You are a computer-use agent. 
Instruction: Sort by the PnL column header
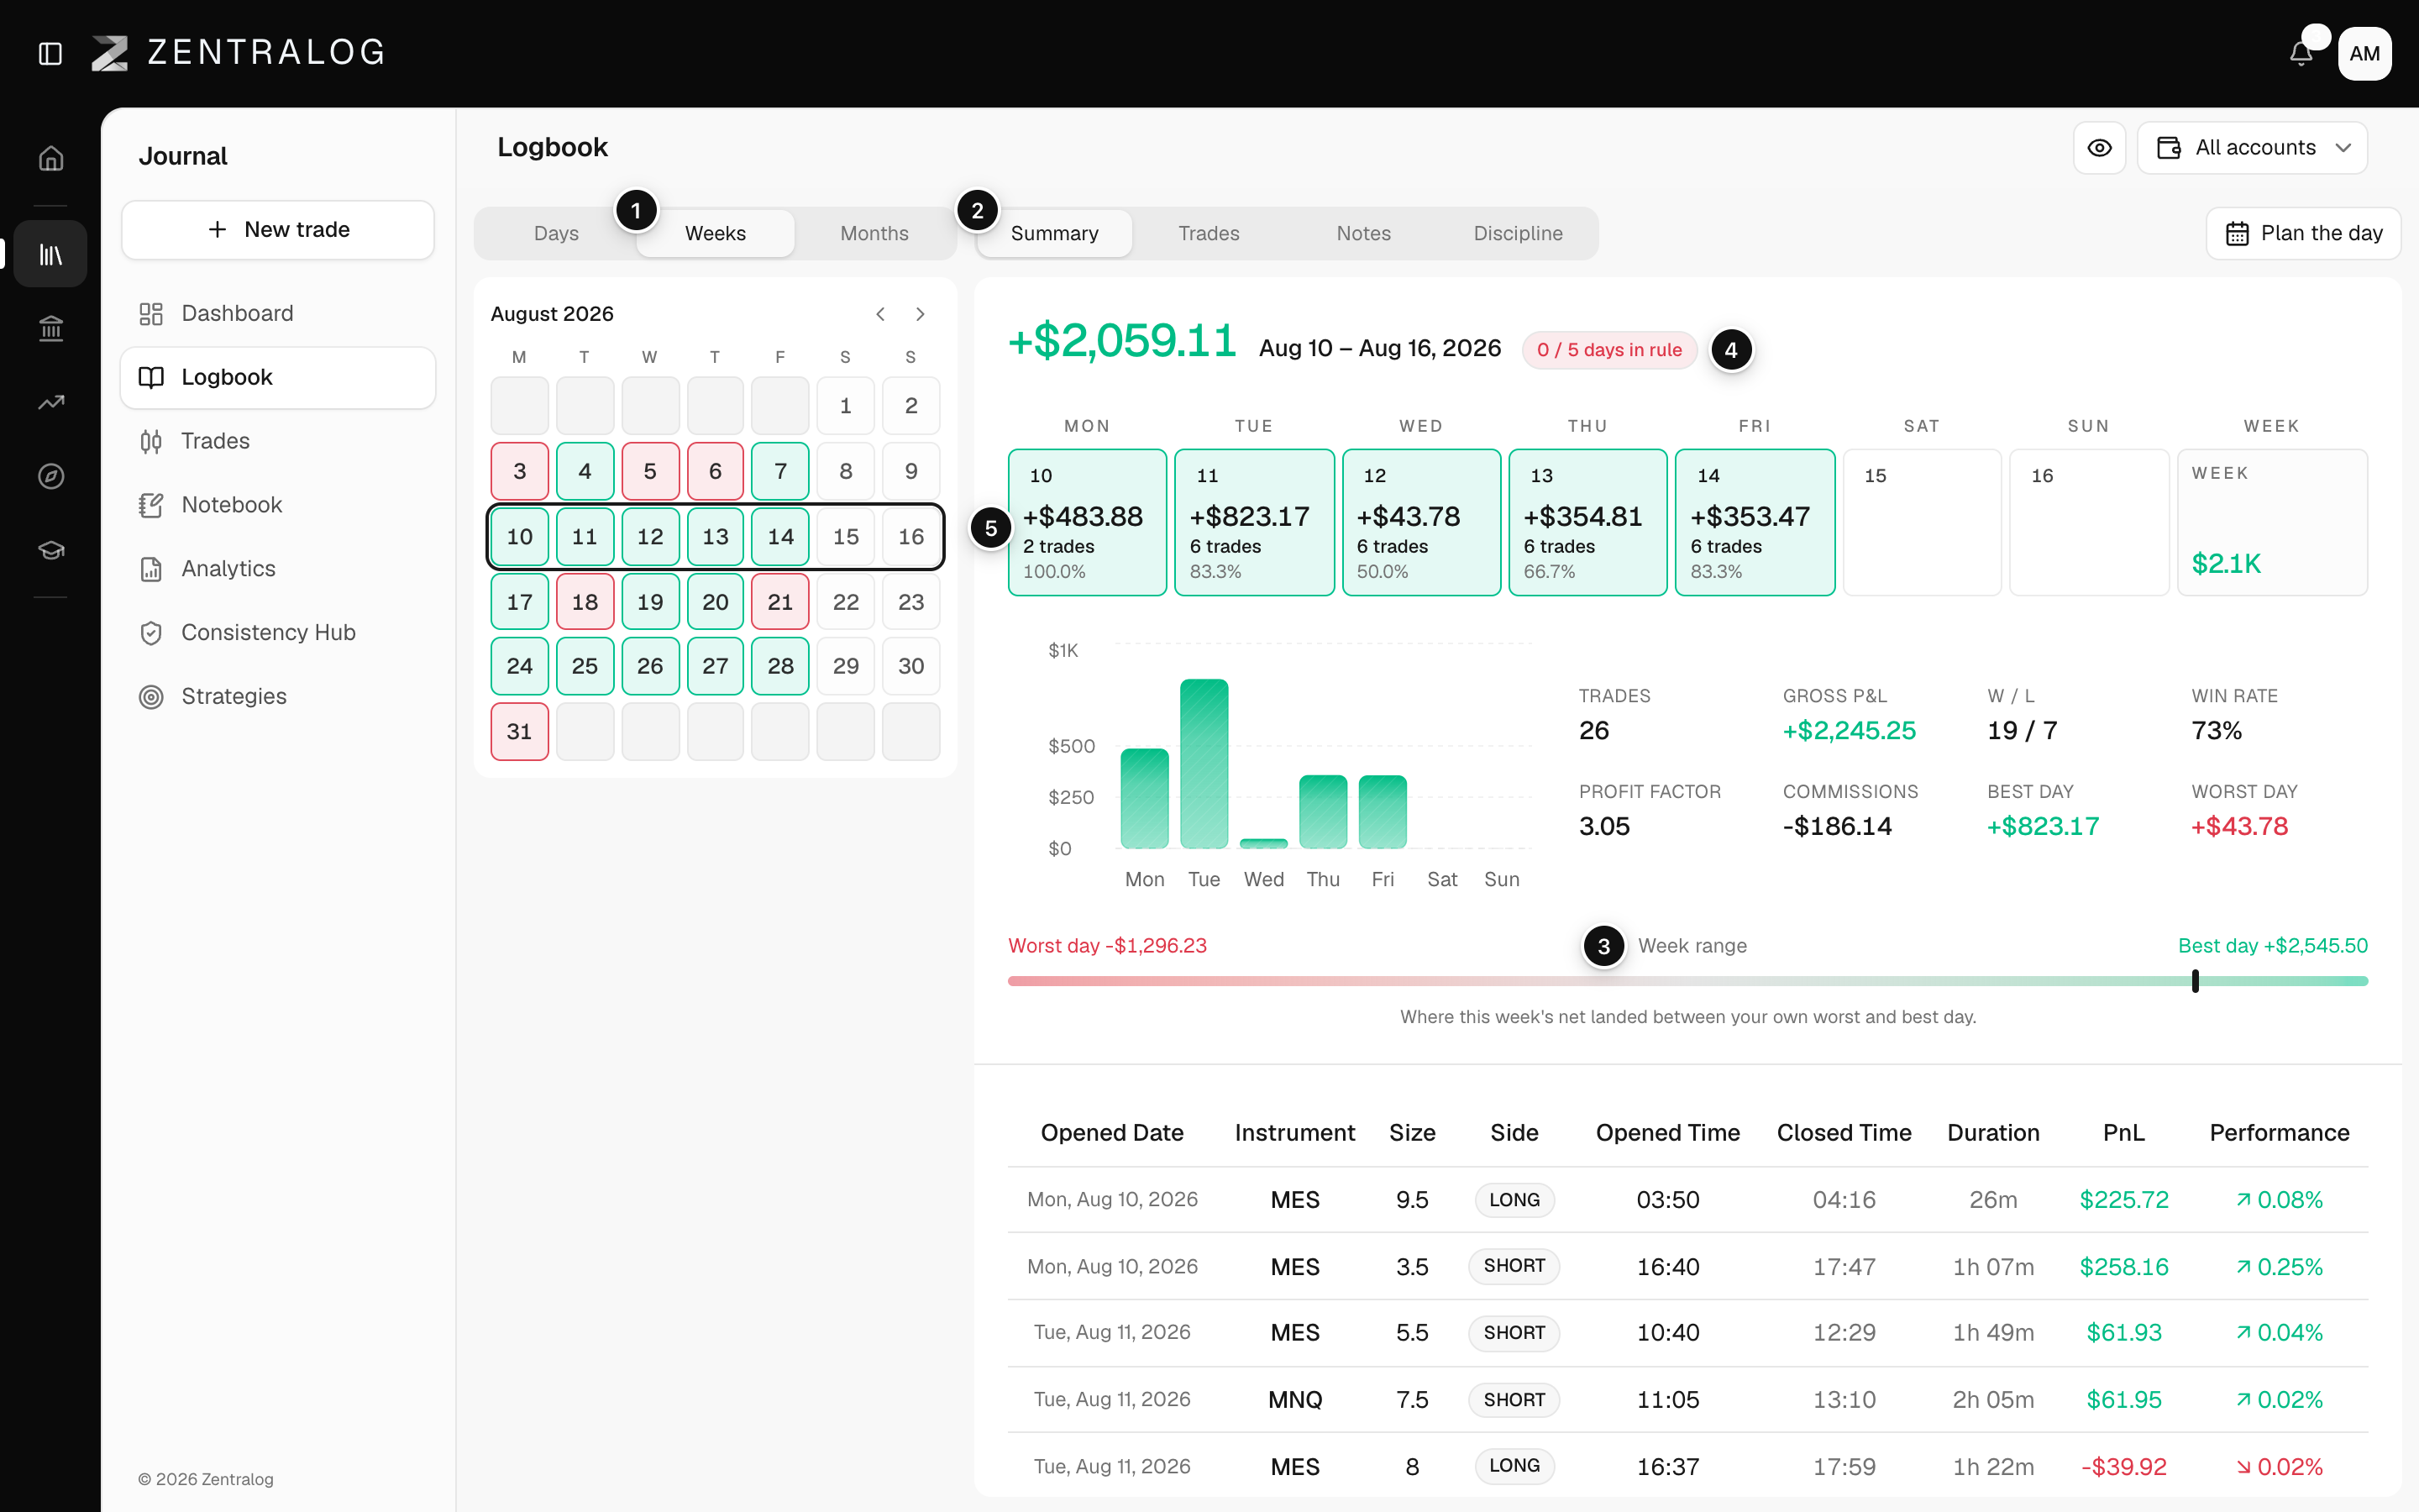coord(2123,1133)
